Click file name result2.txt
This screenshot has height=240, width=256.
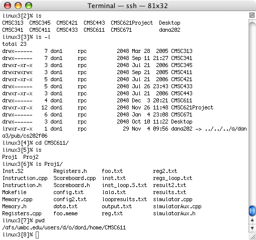[169, 185]
